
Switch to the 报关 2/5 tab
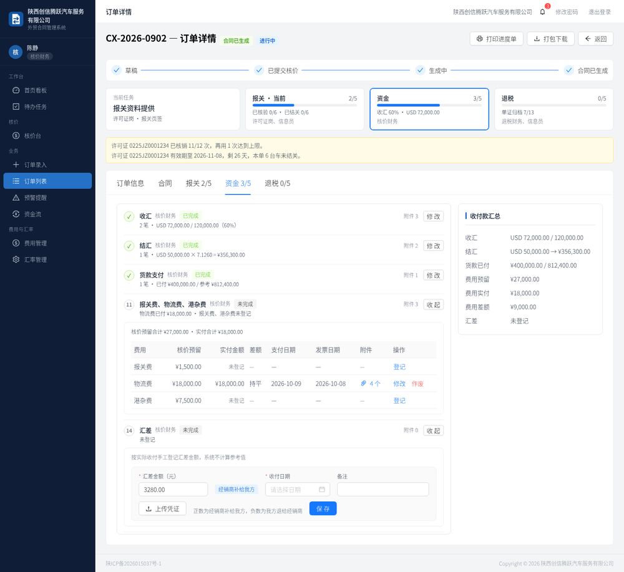(198, 183)
